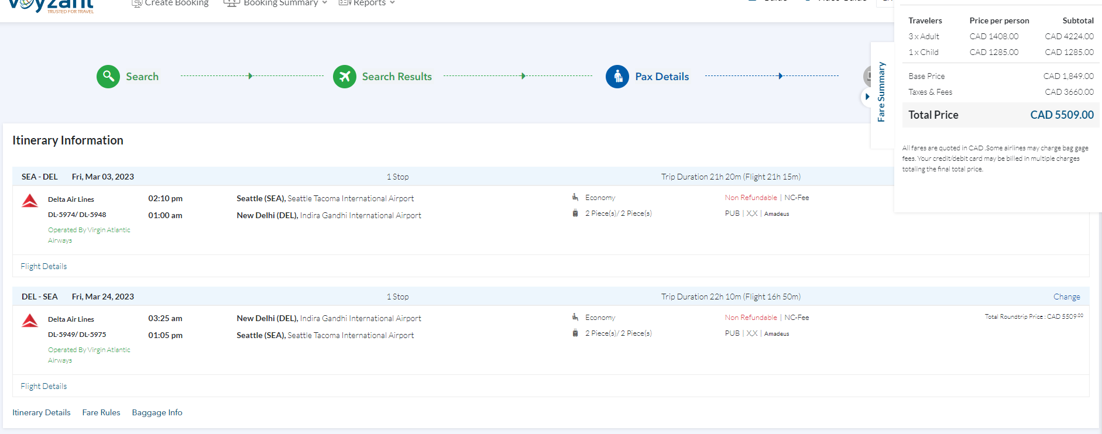Expand Flight Details for SEA - DEL

[x=44, y=266]
